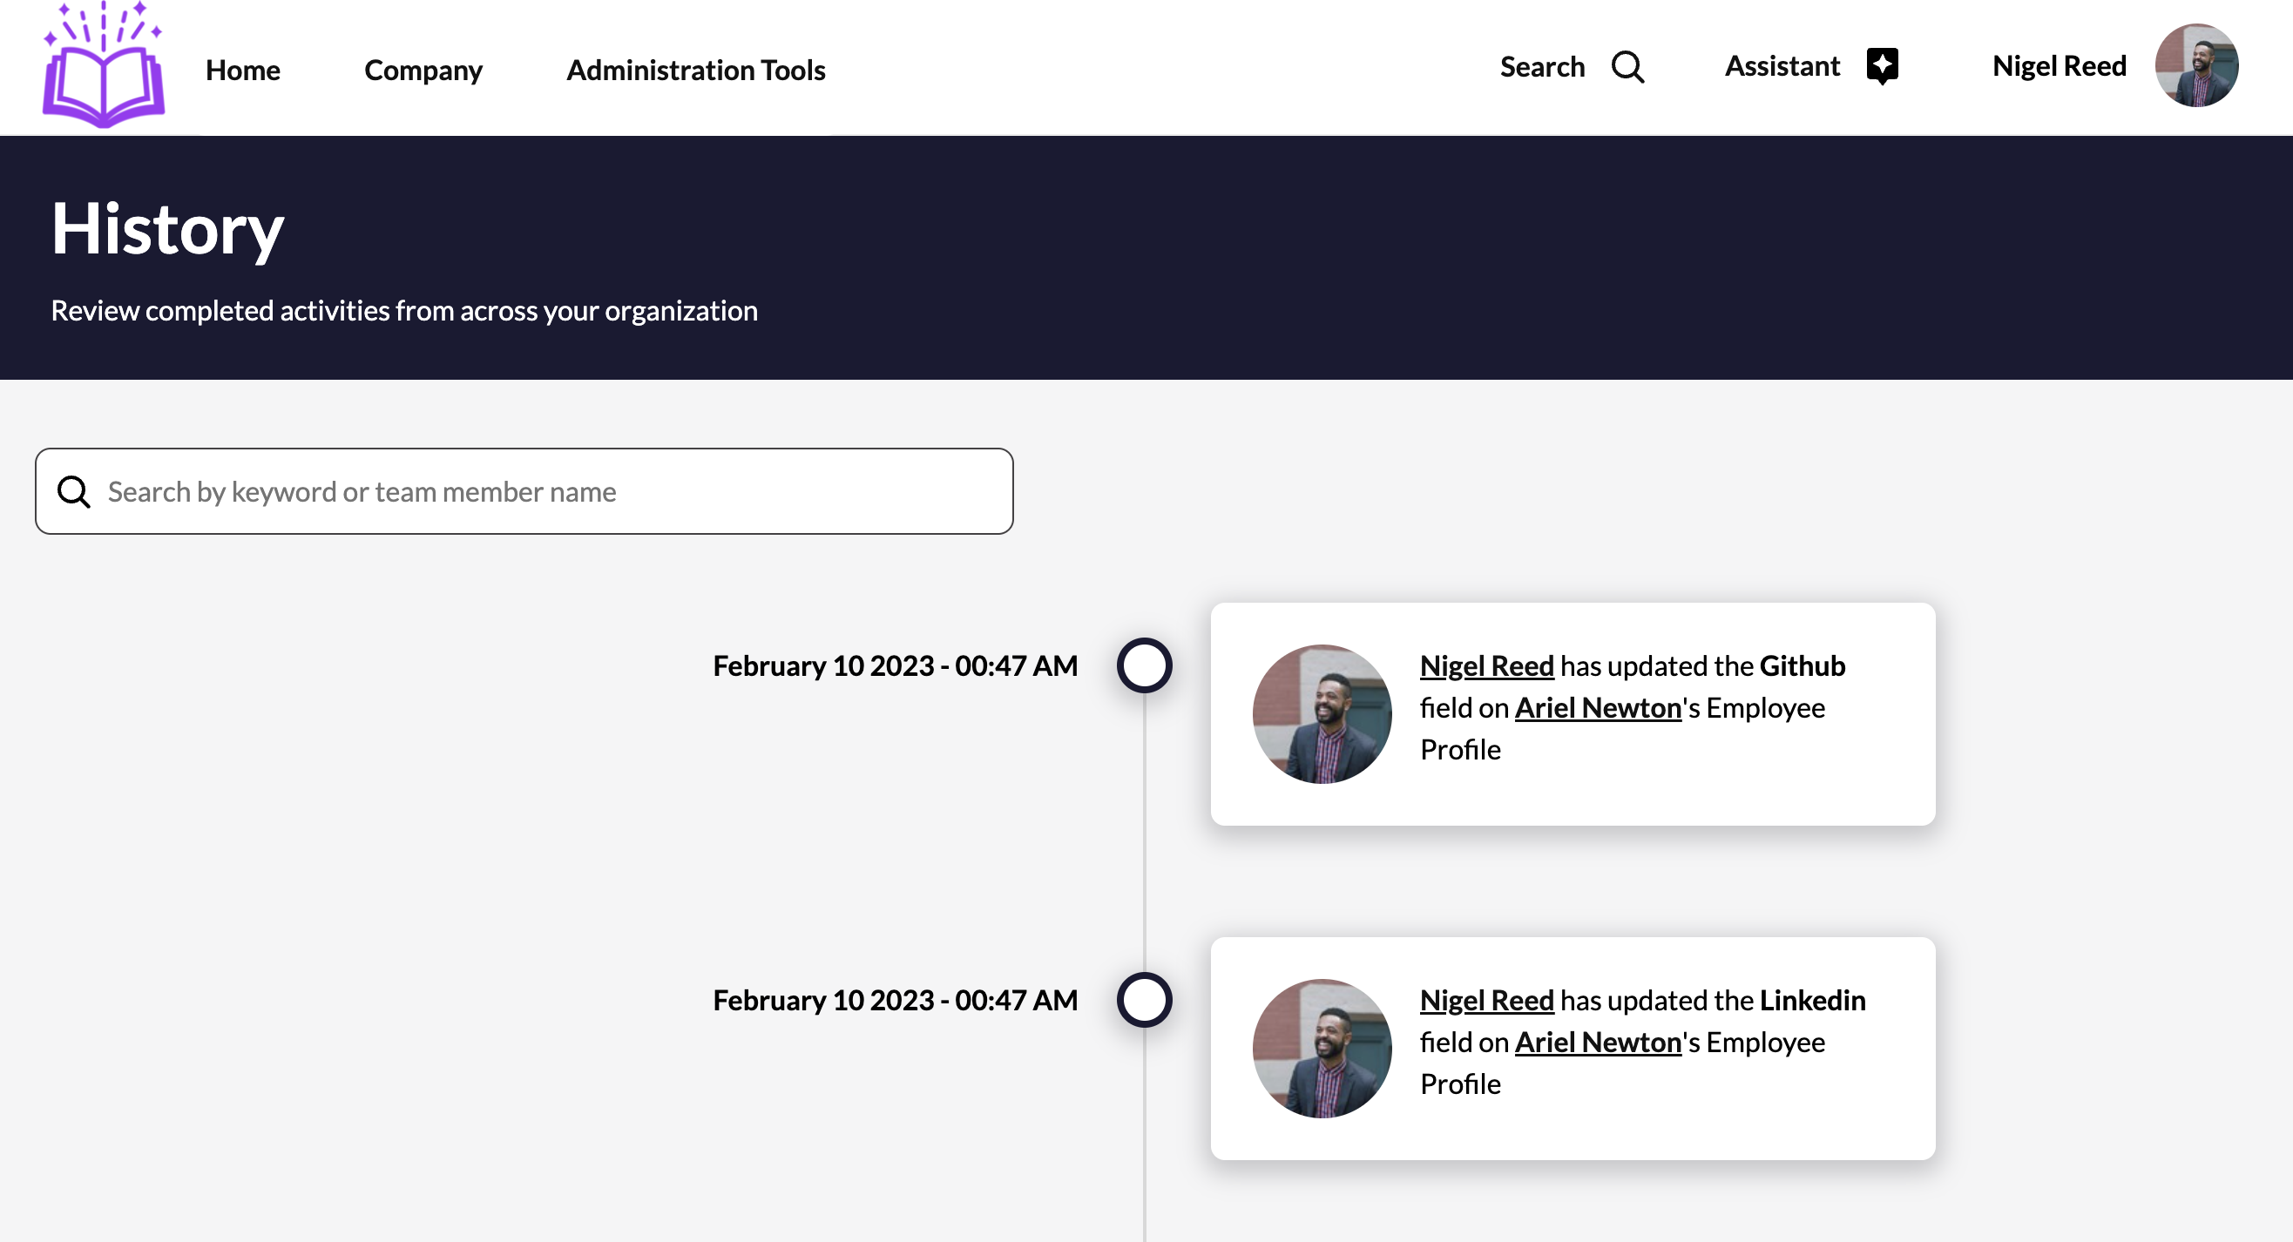
Task: Open Nigel Reed link in Github entry
Action: click(x=1485, y=665)
